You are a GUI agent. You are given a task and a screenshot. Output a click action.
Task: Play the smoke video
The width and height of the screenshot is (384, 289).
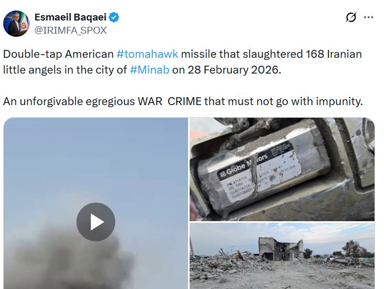click(x=96, y=222)
